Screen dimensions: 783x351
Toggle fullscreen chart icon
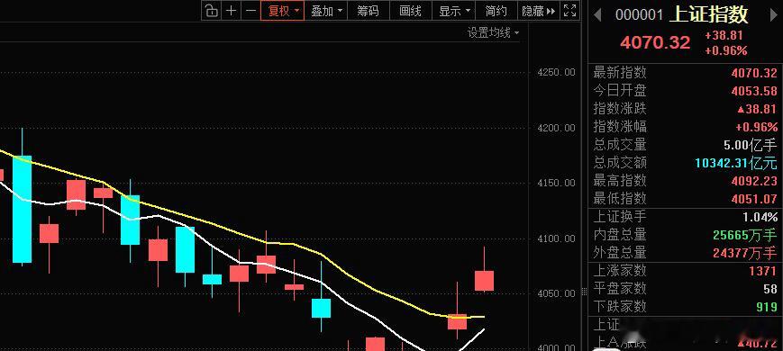pyautogui.click(x=569, y=11)
